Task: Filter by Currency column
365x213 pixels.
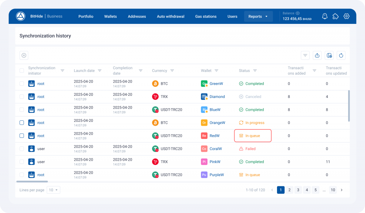Action: [x=172, y=71]
